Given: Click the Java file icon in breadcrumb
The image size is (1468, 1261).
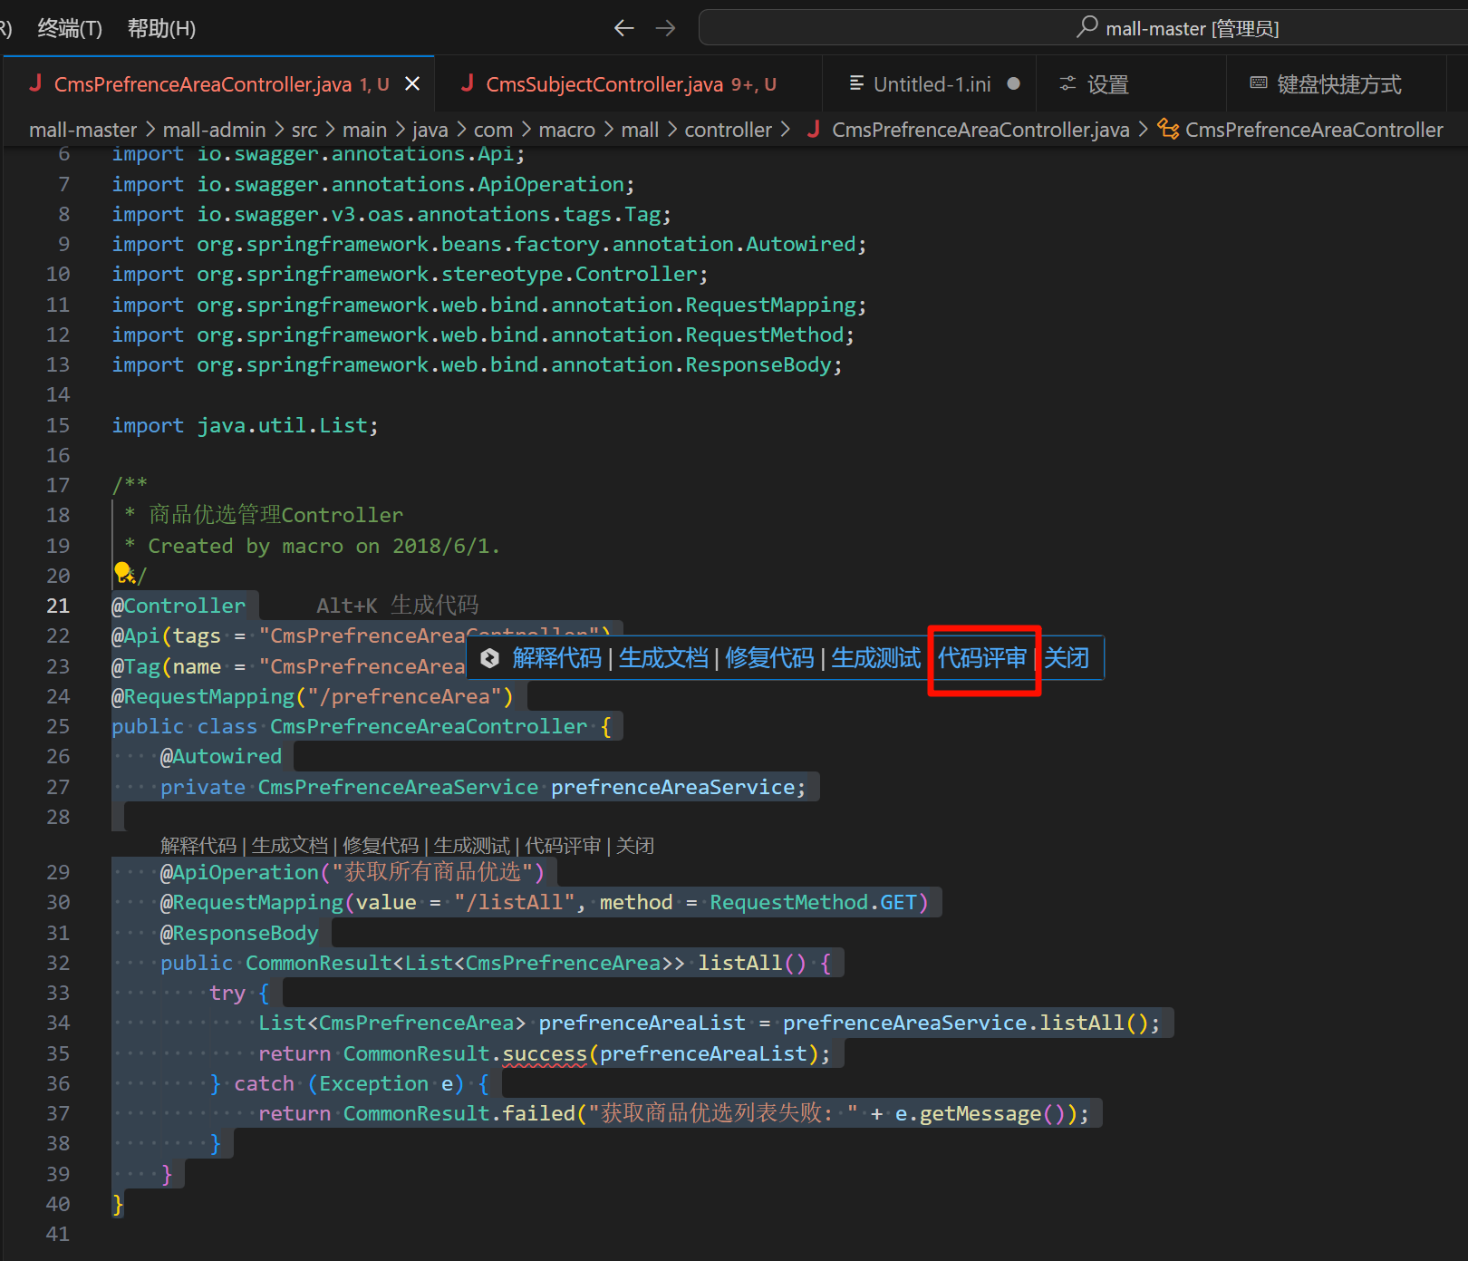Looking at the screenshot, I should pos(813,130).
